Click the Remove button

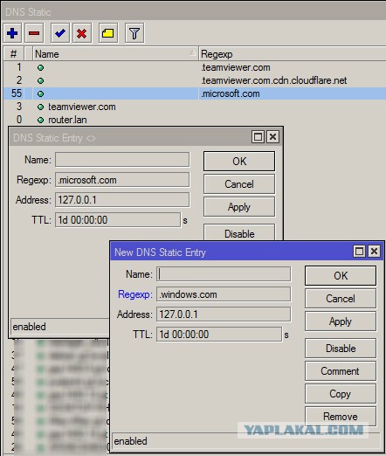click(x=341, y=417)
